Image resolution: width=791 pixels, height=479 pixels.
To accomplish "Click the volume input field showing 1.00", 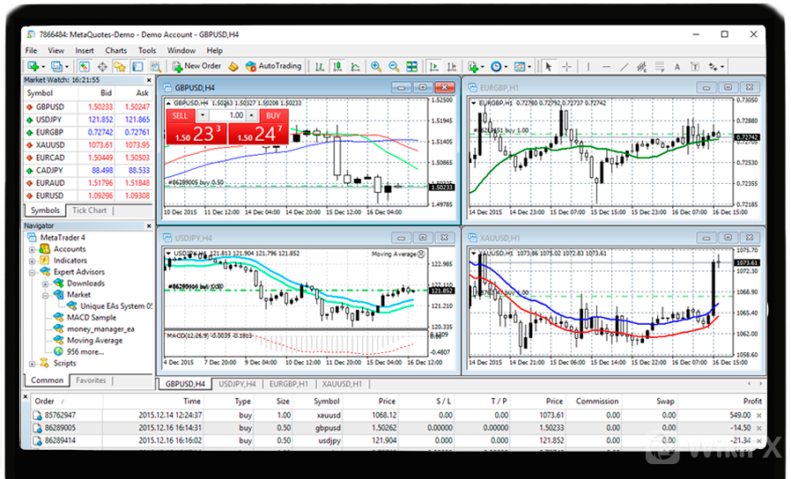I will (233, 115).
